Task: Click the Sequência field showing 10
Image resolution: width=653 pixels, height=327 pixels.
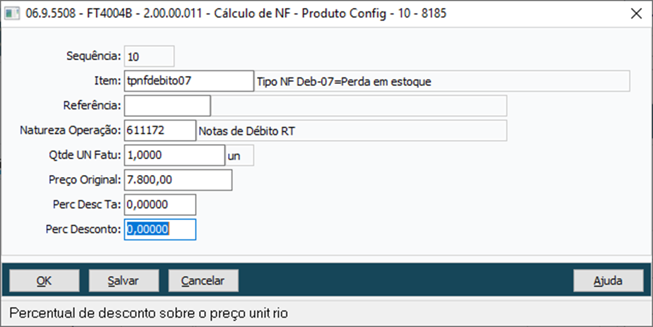Action: point(149,56)
